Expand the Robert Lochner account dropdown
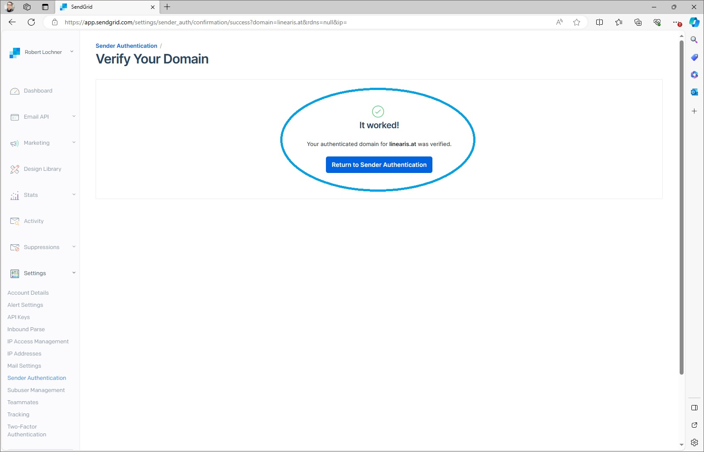 click(72, 52)
